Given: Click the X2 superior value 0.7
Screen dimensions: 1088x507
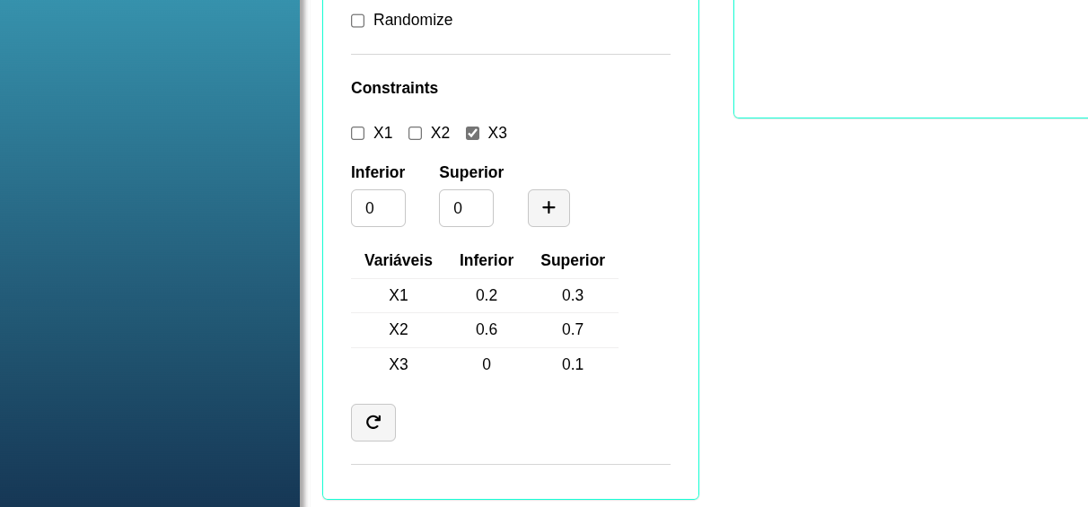Looking at the screenshot, I should coord(573,329).
